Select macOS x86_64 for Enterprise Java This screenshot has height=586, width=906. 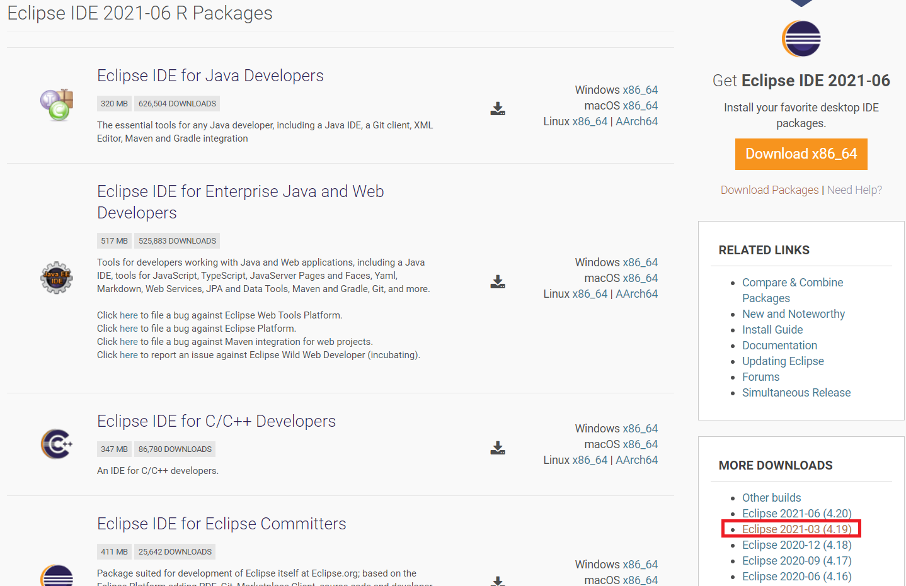coord(640,278)
